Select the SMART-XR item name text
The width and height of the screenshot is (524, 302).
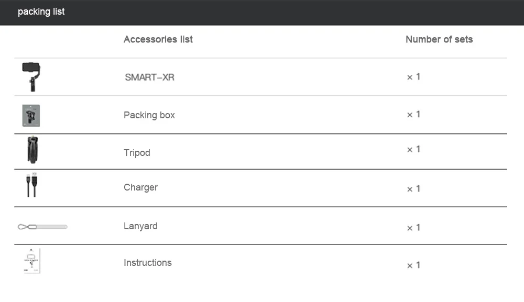coord(150,77)
